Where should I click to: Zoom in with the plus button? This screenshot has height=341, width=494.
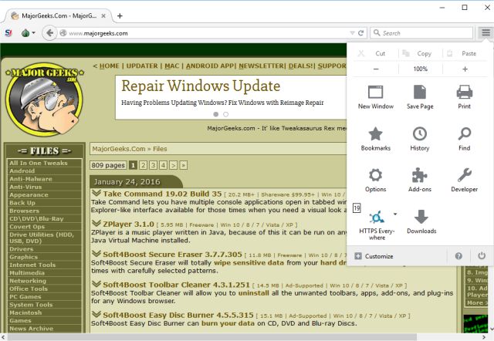(x=465, y=69)
